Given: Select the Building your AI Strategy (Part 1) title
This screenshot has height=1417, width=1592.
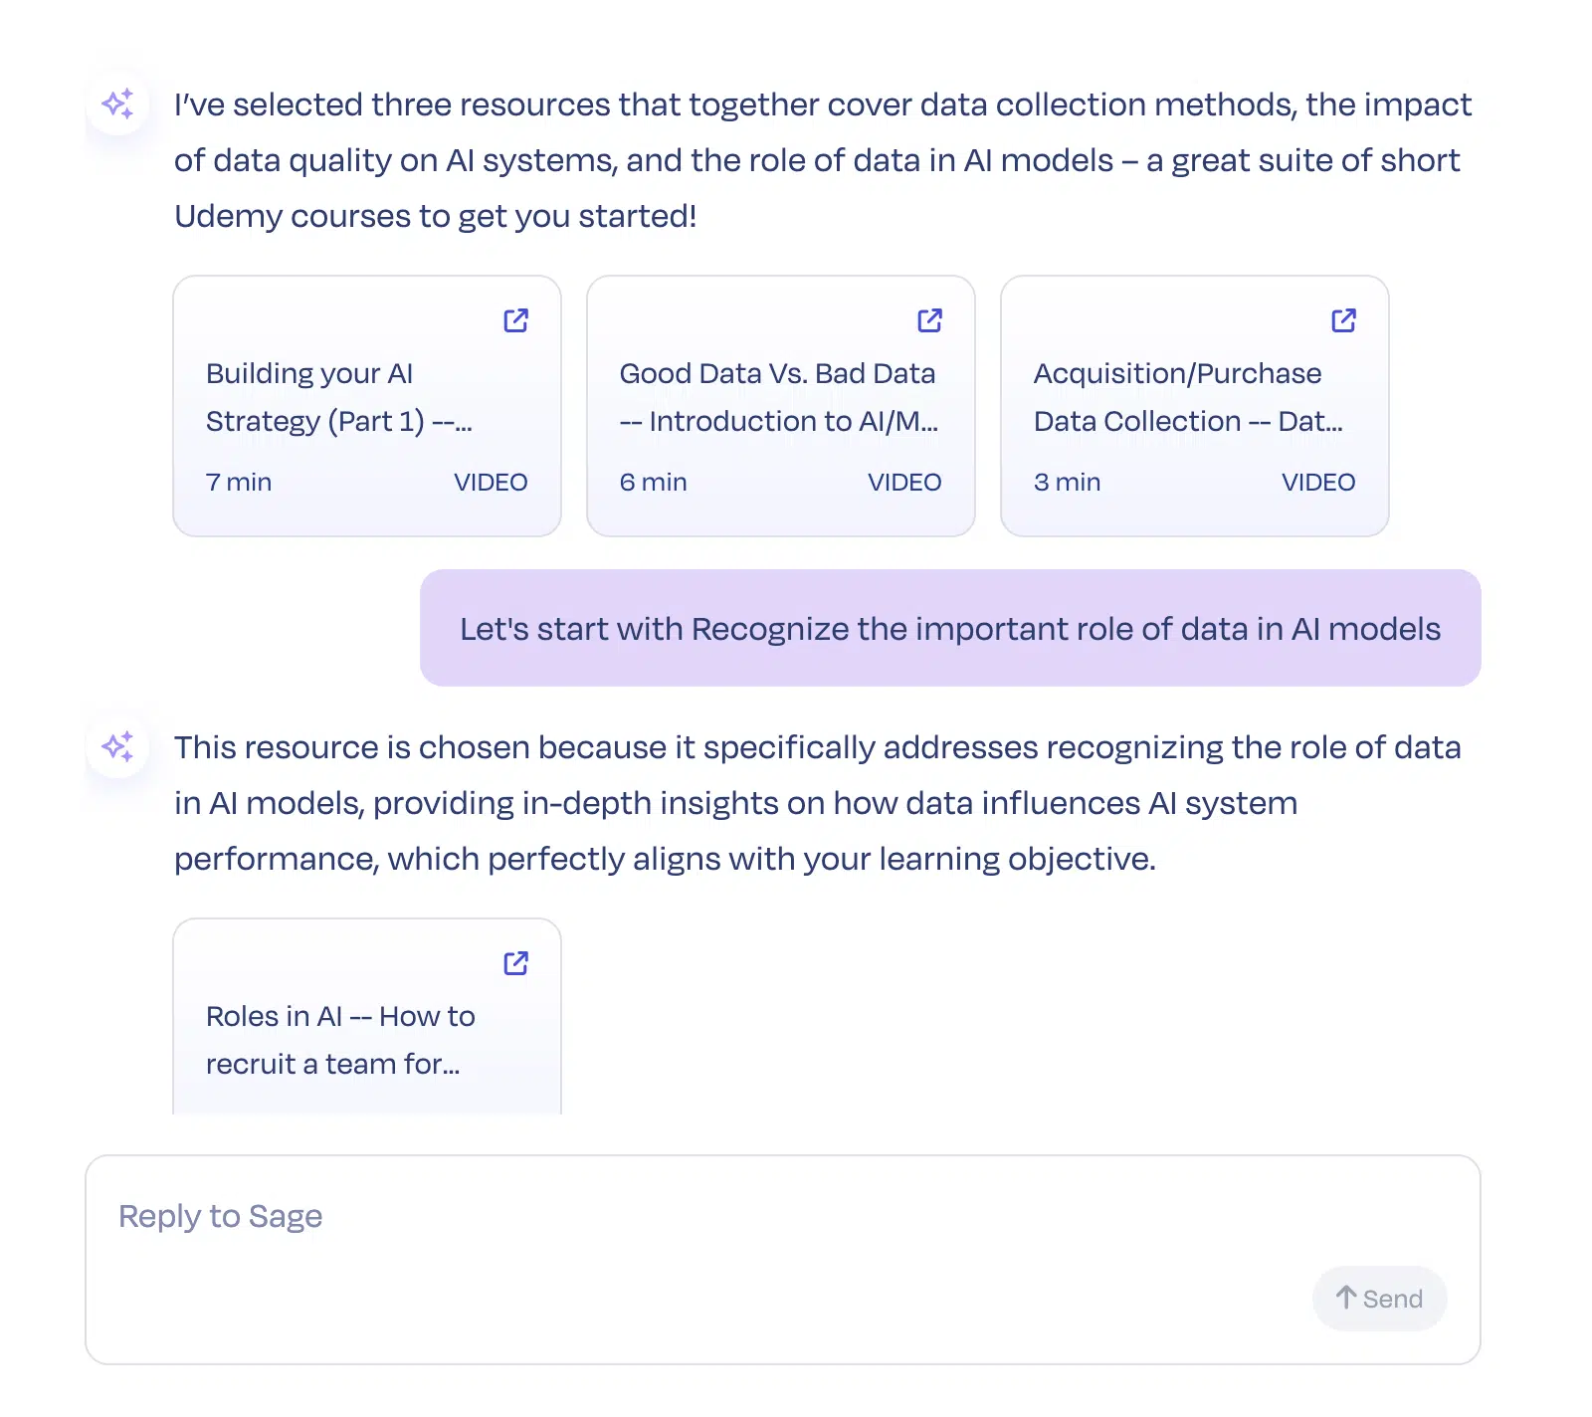Looking at the screenshot, I should [x=339, y=397].
